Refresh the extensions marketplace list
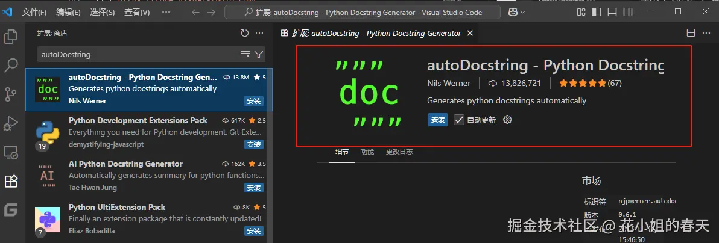 coord(244,33)
